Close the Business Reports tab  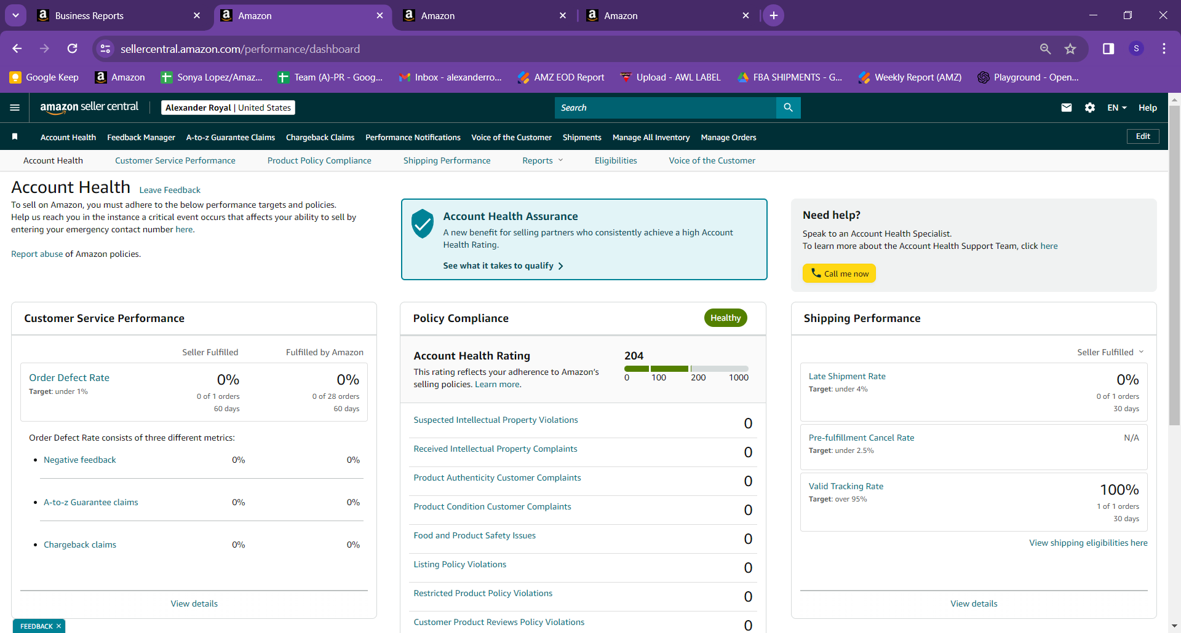point(197,15)
